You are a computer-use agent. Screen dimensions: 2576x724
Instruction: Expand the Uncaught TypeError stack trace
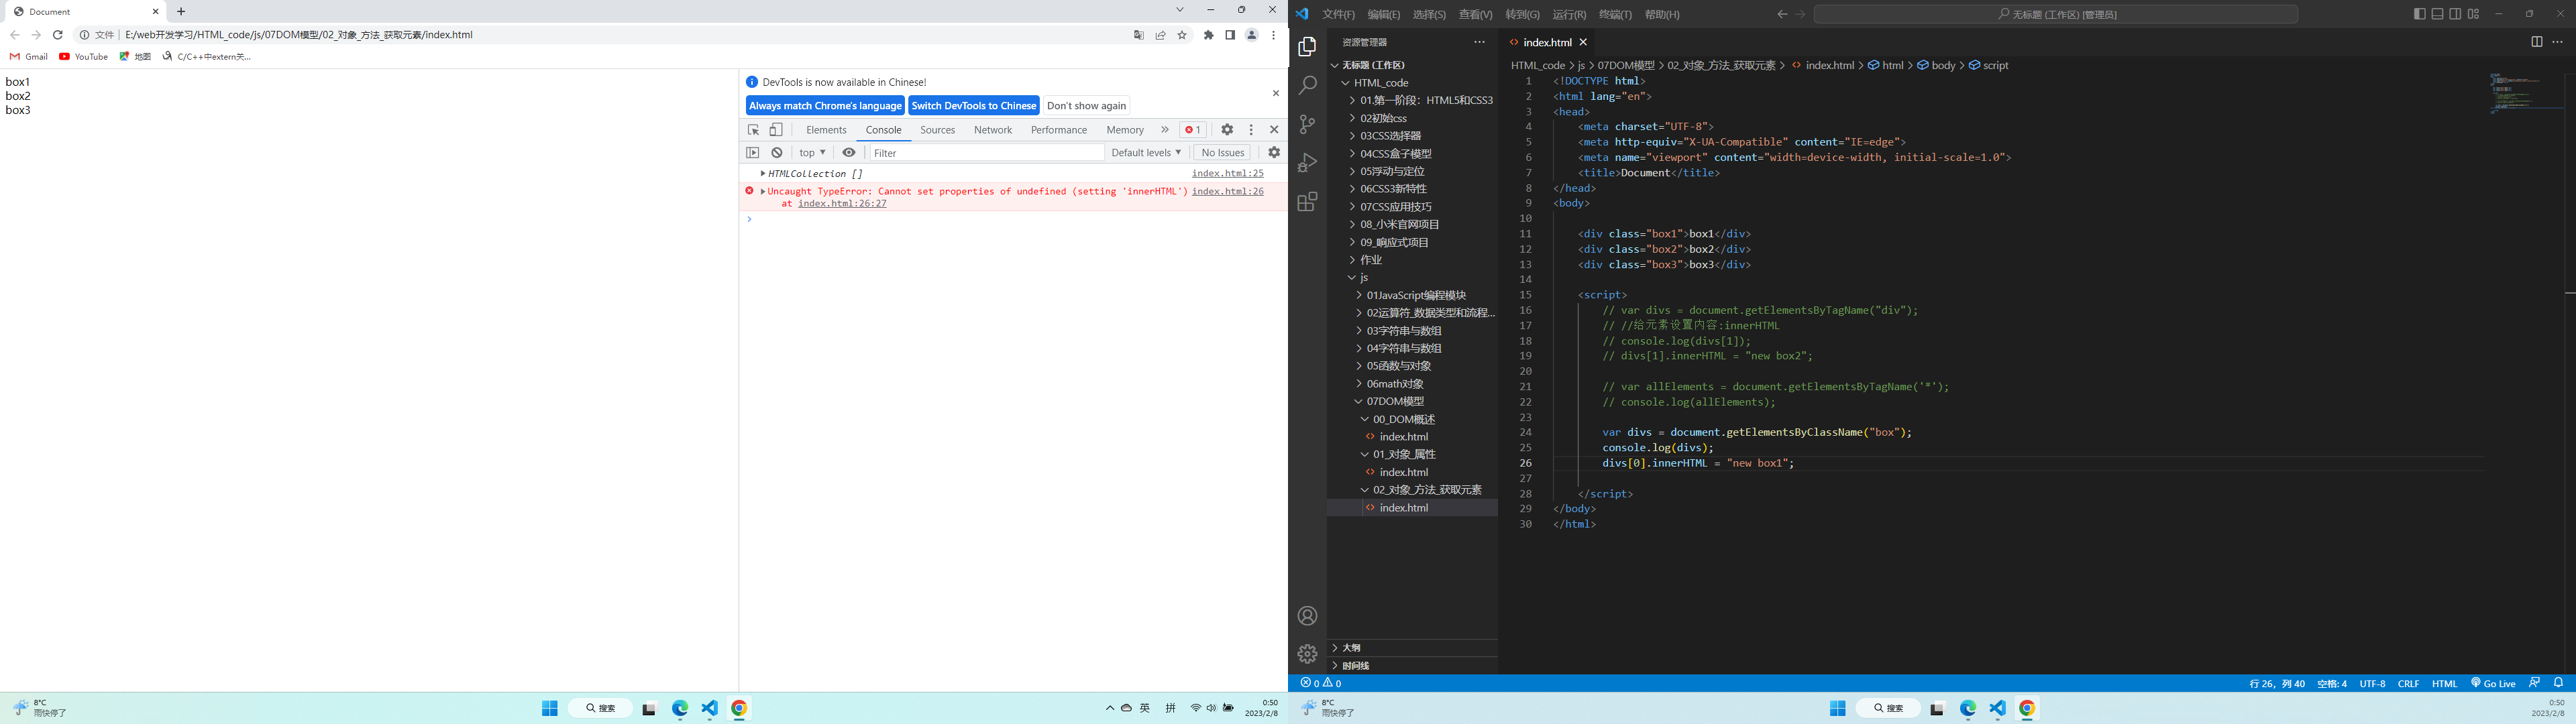point(763,191)
